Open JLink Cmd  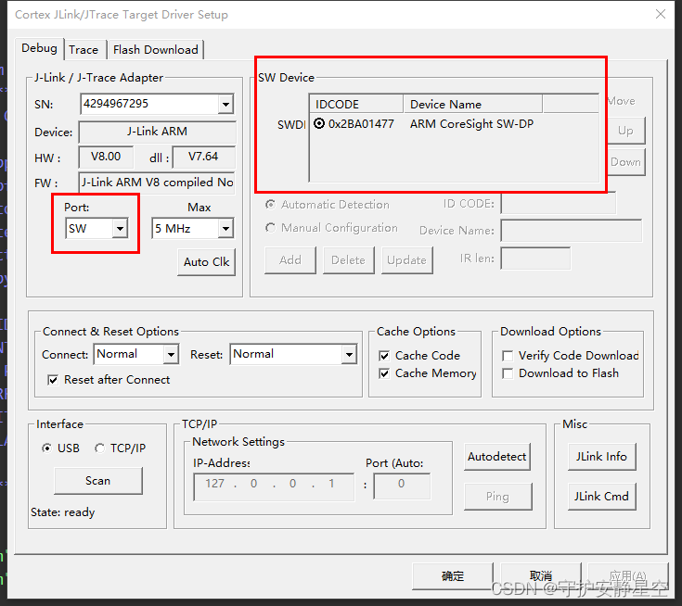pos(601,497)
